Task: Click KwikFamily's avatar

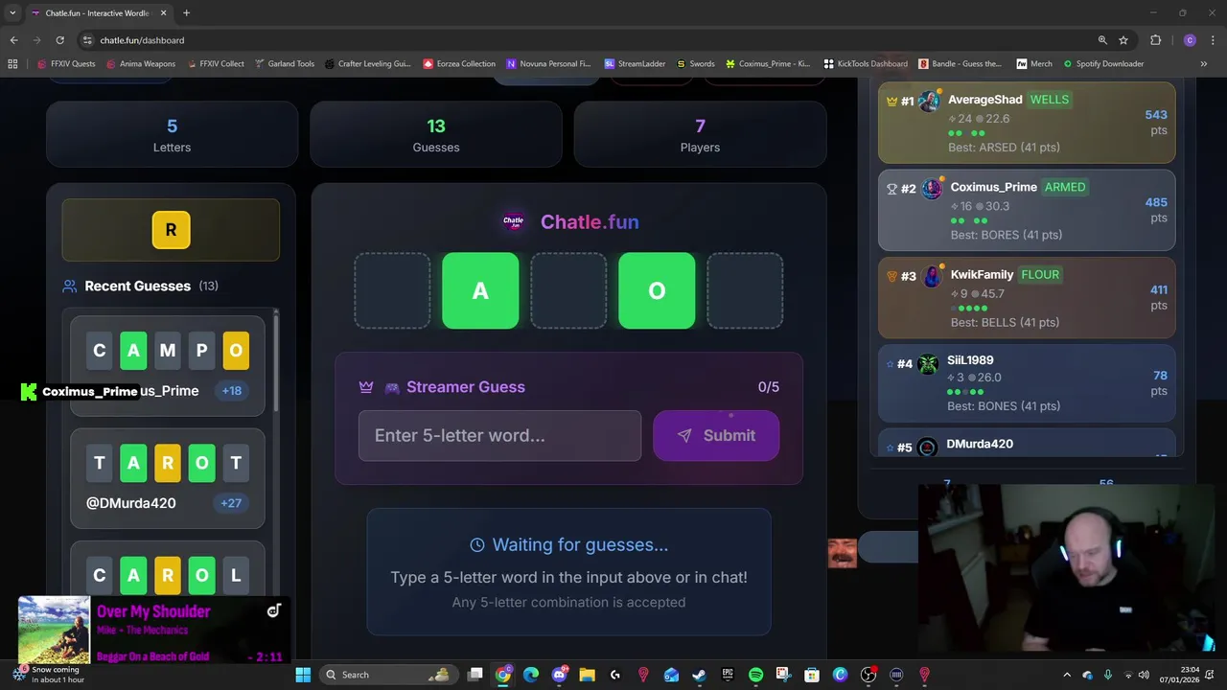Action: [x=931, y=276]
